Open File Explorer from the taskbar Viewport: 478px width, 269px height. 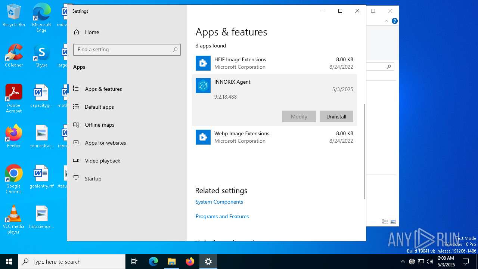coord(172,262)
